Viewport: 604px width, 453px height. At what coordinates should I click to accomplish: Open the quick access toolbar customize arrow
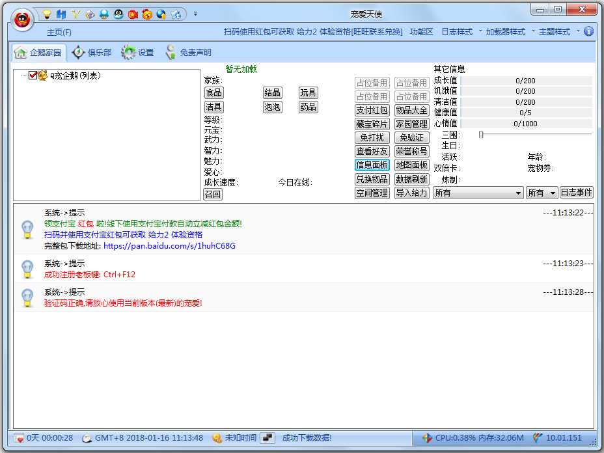[196, 14]
